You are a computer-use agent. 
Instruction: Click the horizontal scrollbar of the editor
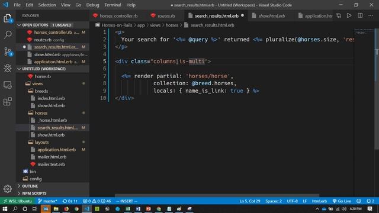point(217,195)
